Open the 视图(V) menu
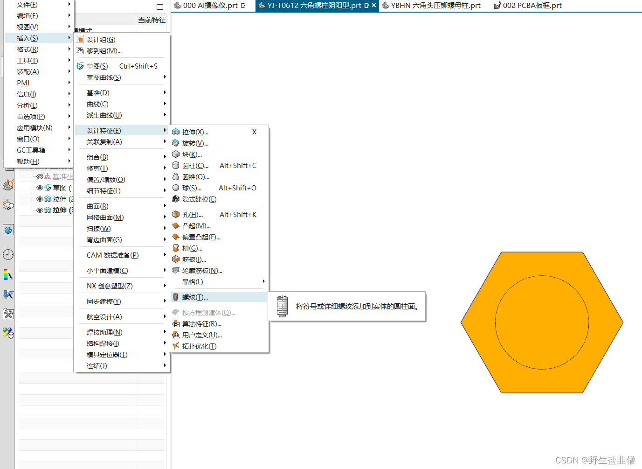This screenshot has height=469, width=642. point(38,27)
